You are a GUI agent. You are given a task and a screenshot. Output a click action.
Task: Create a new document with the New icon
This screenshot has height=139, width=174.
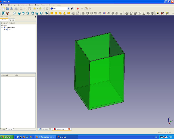tap(4, 8)
